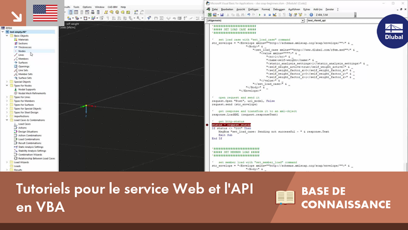408x230 pixels.
Task: Open the Tools menu in RFEM
Action: point(76,7)
